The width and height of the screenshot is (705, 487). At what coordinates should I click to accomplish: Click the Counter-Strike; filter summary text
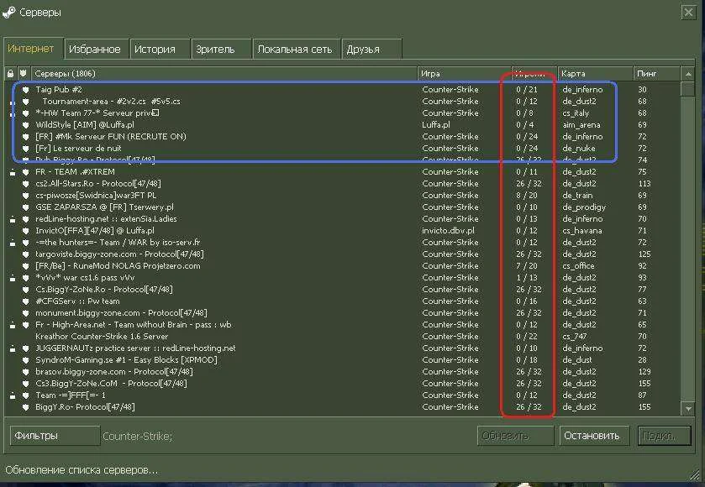click(137, 437)
